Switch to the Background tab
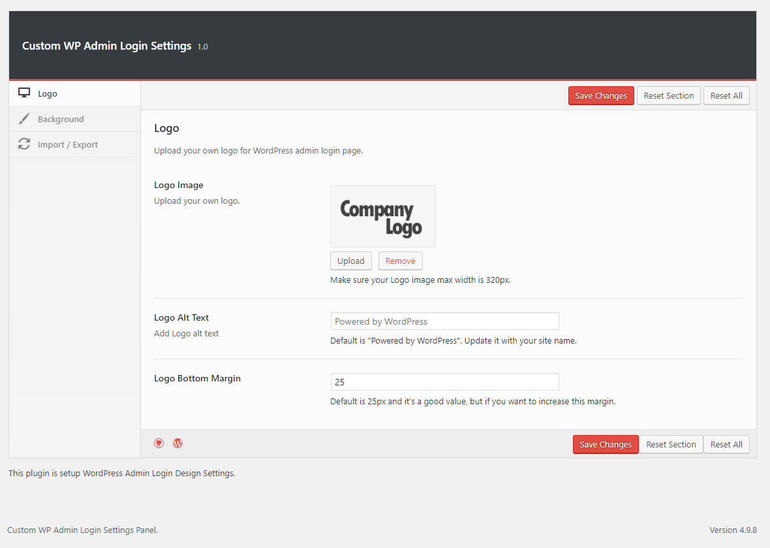Screen dimensions: 770x548 (61, 119)
